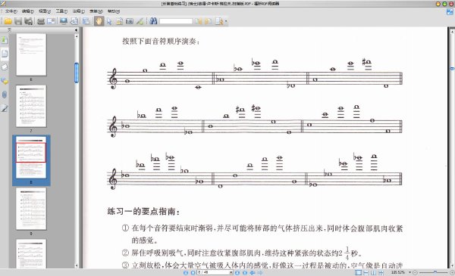
Task: Go to previous page button
Action: (x=193, y=272)
